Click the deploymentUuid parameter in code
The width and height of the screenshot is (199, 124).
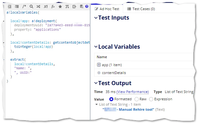coord(28,25)
